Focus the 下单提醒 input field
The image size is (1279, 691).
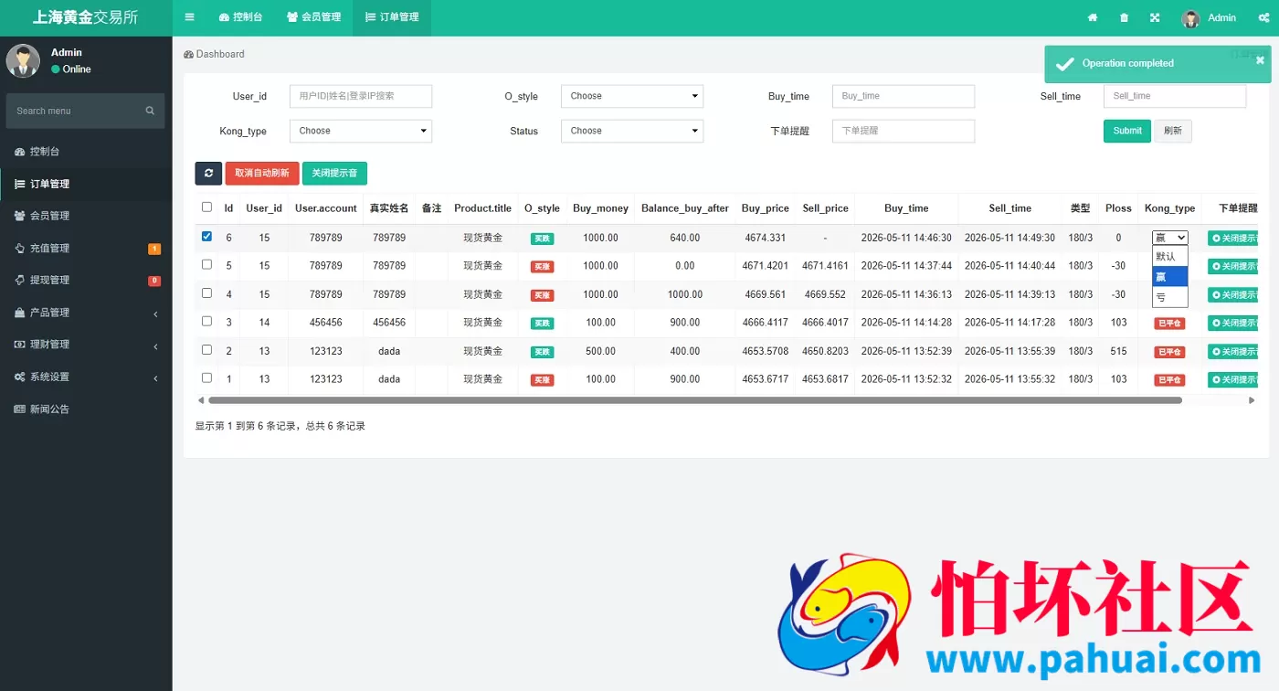point(904,131)
